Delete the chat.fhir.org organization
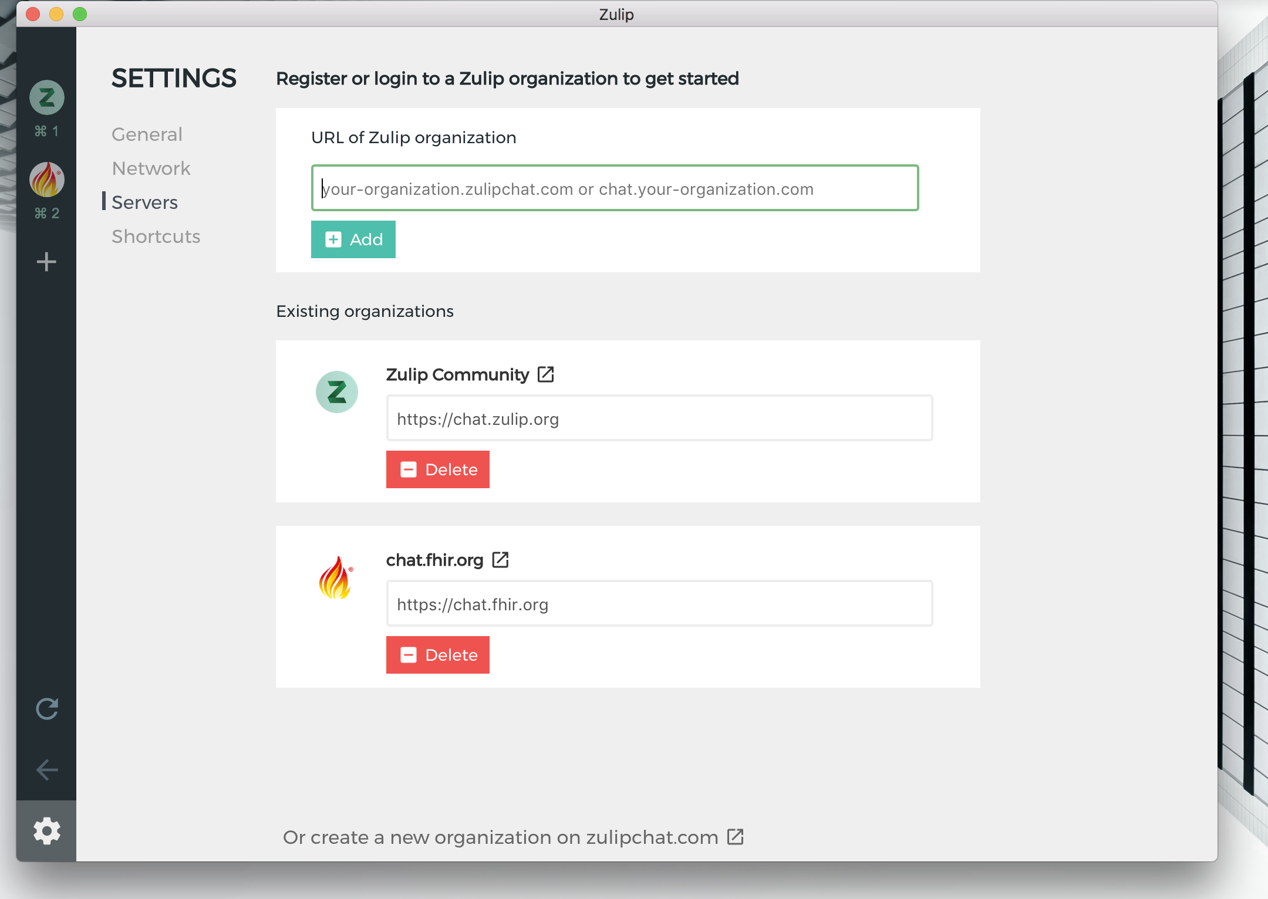Screen dimensions: 1268x899 tap(438, 655)
